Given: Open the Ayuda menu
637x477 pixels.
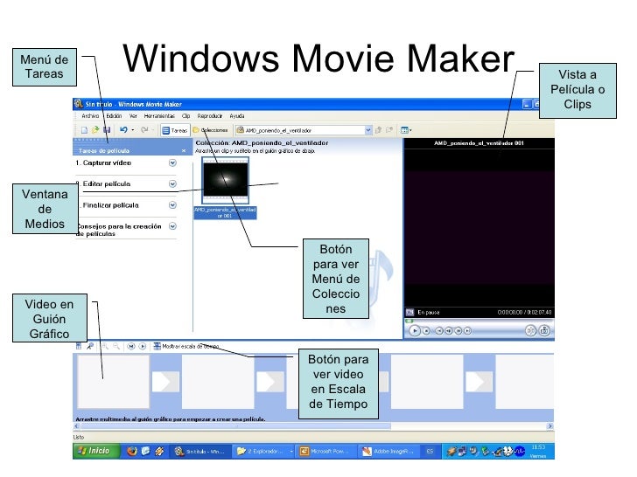Looking at the screenshot, I should 237,116.
